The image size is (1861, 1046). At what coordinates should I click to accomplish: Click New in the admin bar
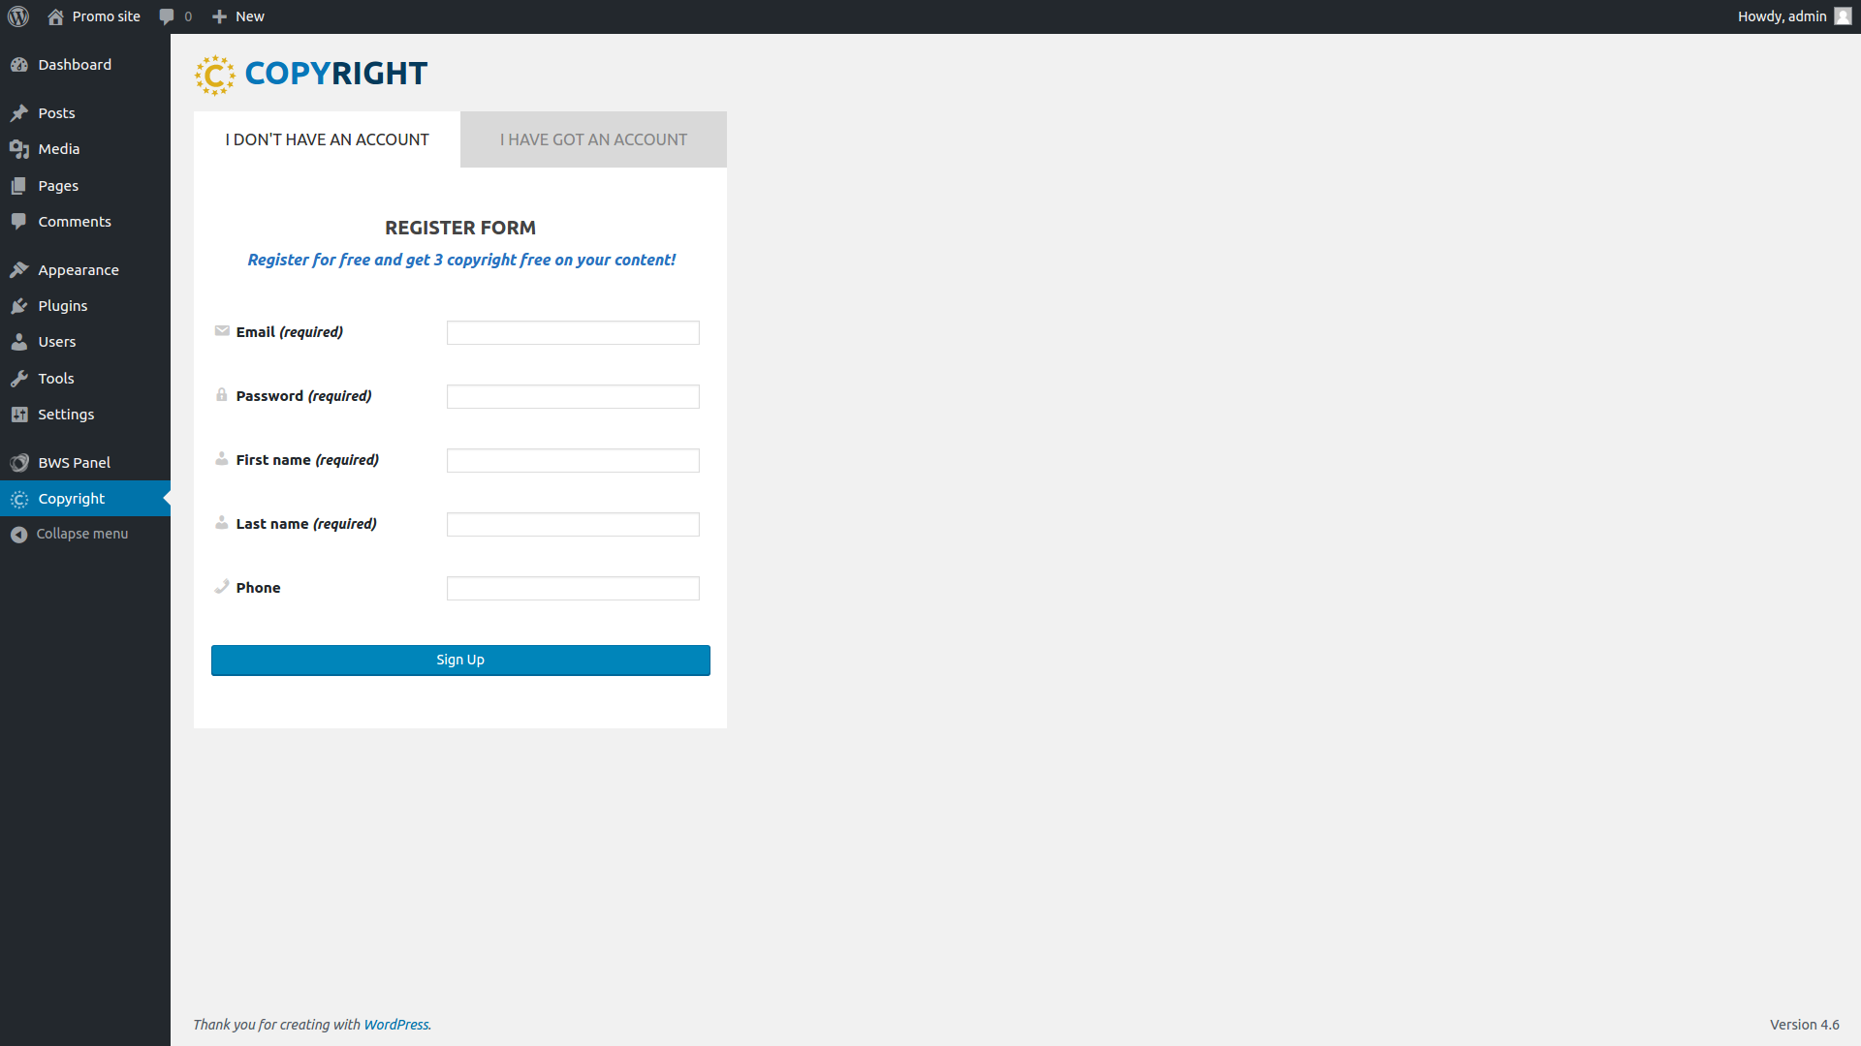[250, 16]
